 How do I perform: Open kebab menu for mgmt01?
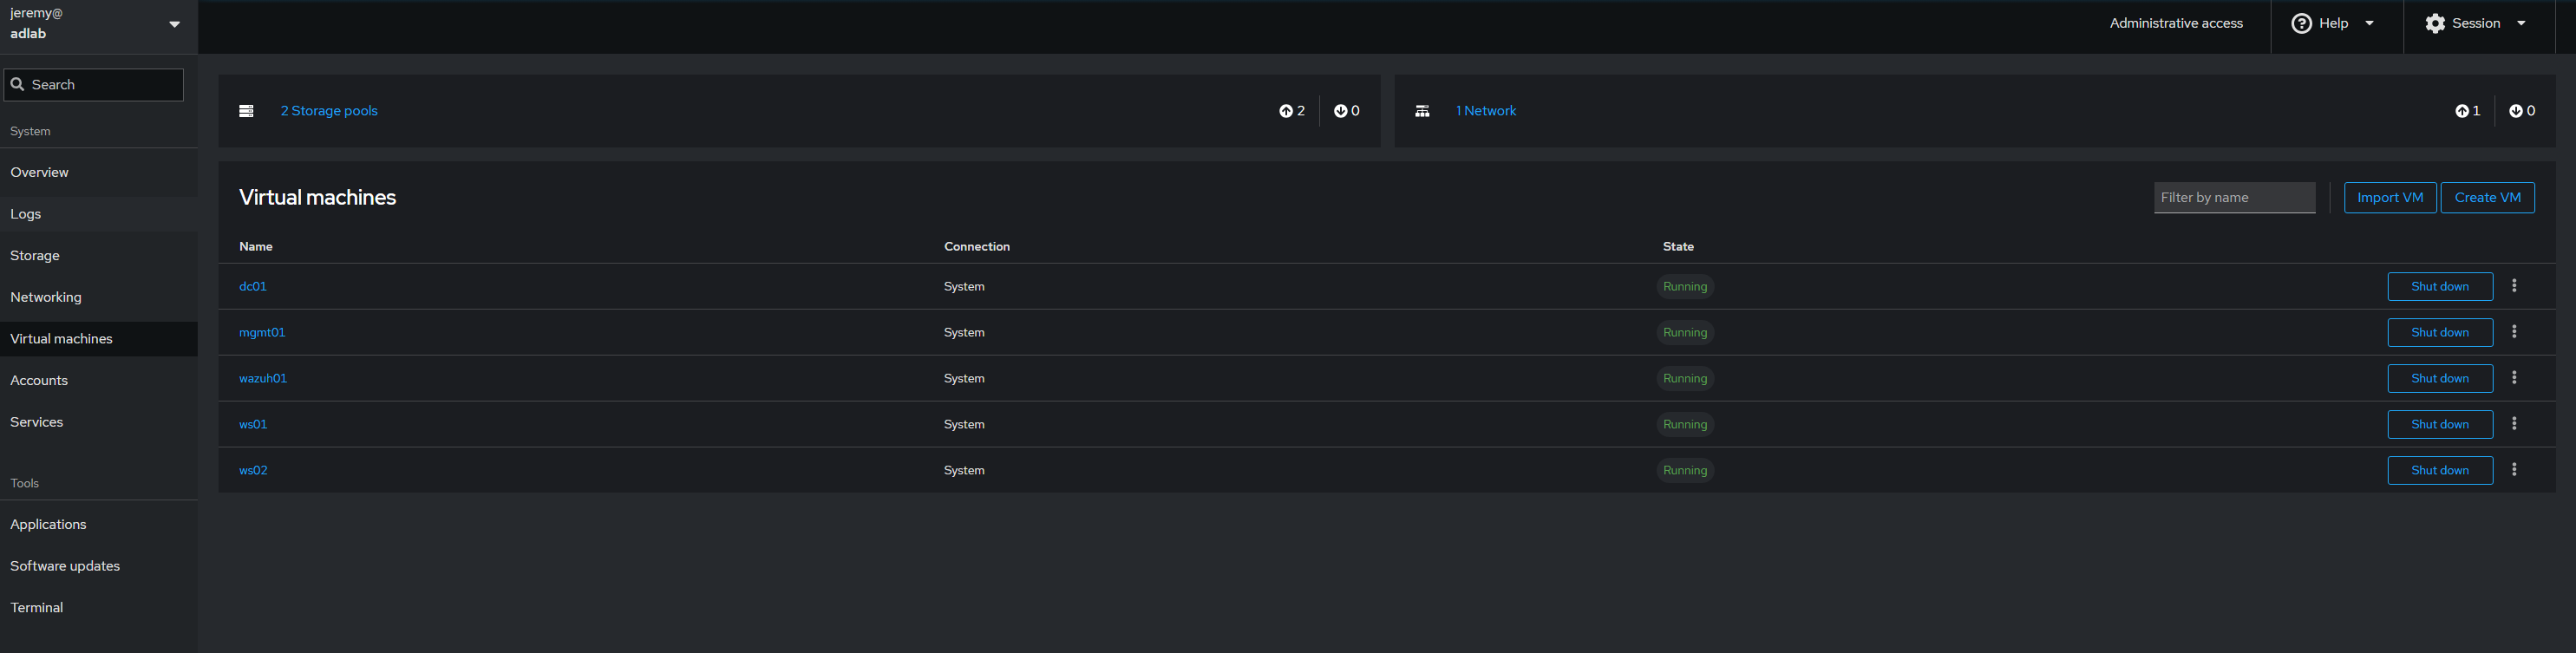(2514, 332)
